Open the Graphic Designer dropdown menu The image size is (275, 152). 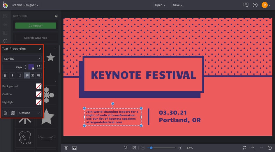click(25, 5)
